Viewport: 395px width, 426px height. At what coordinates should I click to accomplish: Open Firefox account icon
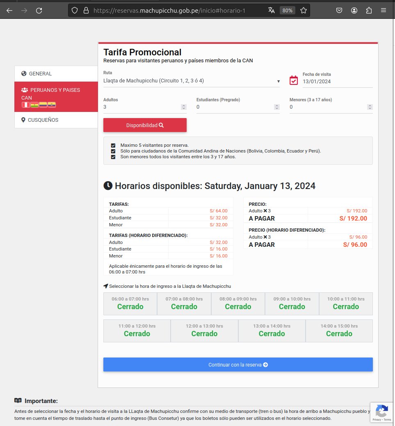(x=354, y=10)
